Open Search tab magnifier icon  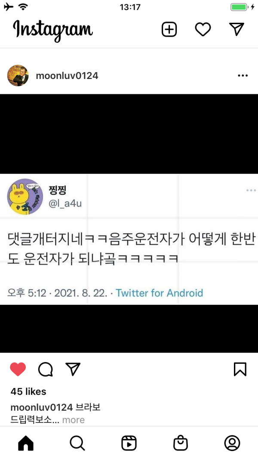point(77,443)
